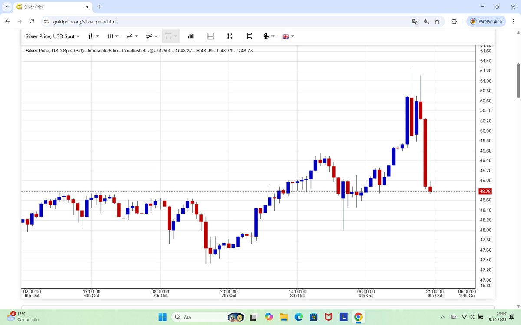Viewport: 521px width, 325px height.
Task: Reload the page
Action: (32, 21)
